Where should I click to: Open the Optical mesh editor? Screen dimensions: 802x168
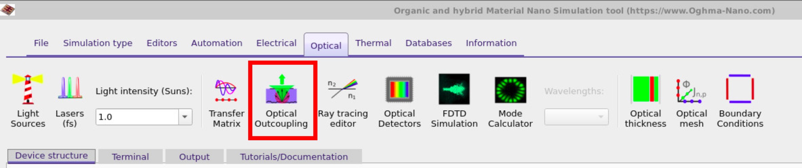(691, 100)
